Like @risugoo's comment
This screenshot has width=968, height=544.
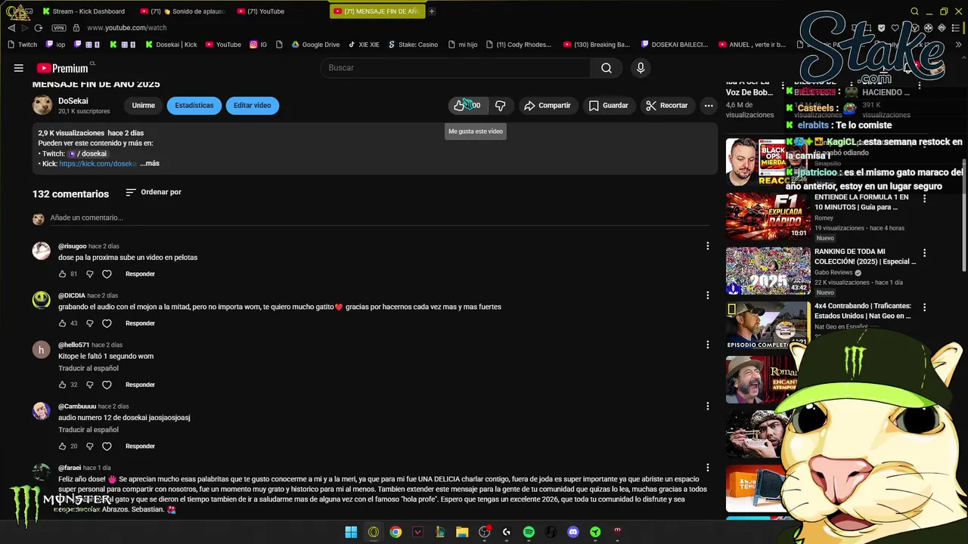[x=63, y=274]
